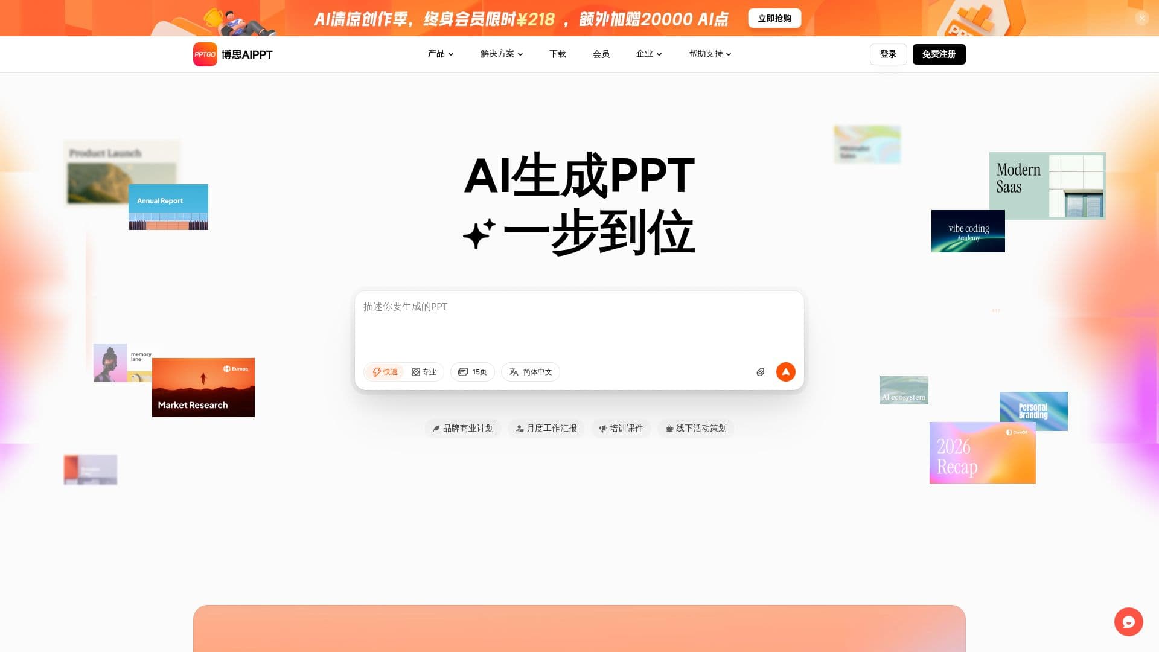
Task: Click the AI ecosystem thumbnail
Action: (x=904, y=390)
